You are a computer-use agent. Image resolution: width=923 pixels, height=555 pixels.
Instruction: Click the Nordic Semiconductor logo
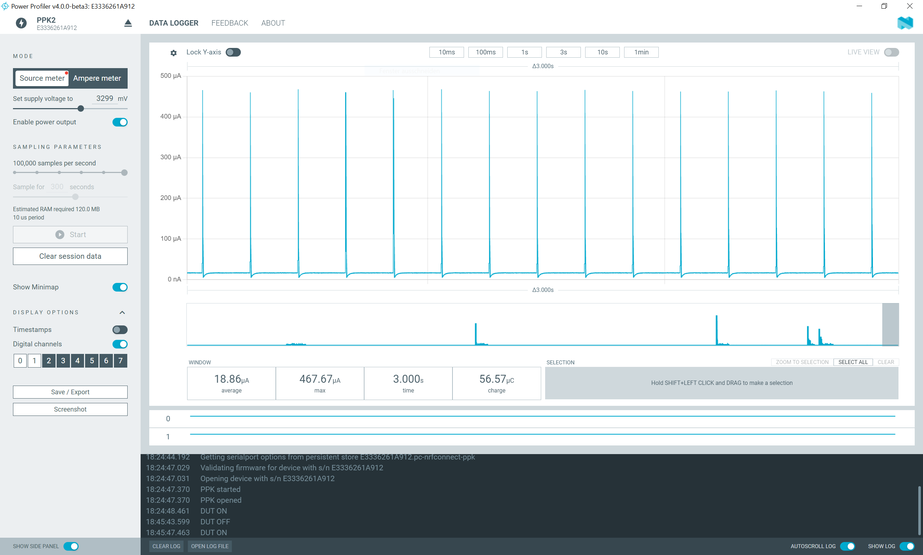(x=905, y=23)
